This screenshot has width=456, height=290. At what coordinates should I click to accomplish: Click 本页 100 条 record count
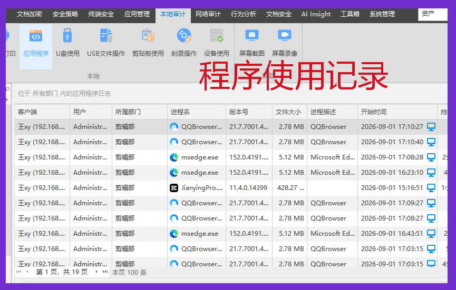click(129, 272)
